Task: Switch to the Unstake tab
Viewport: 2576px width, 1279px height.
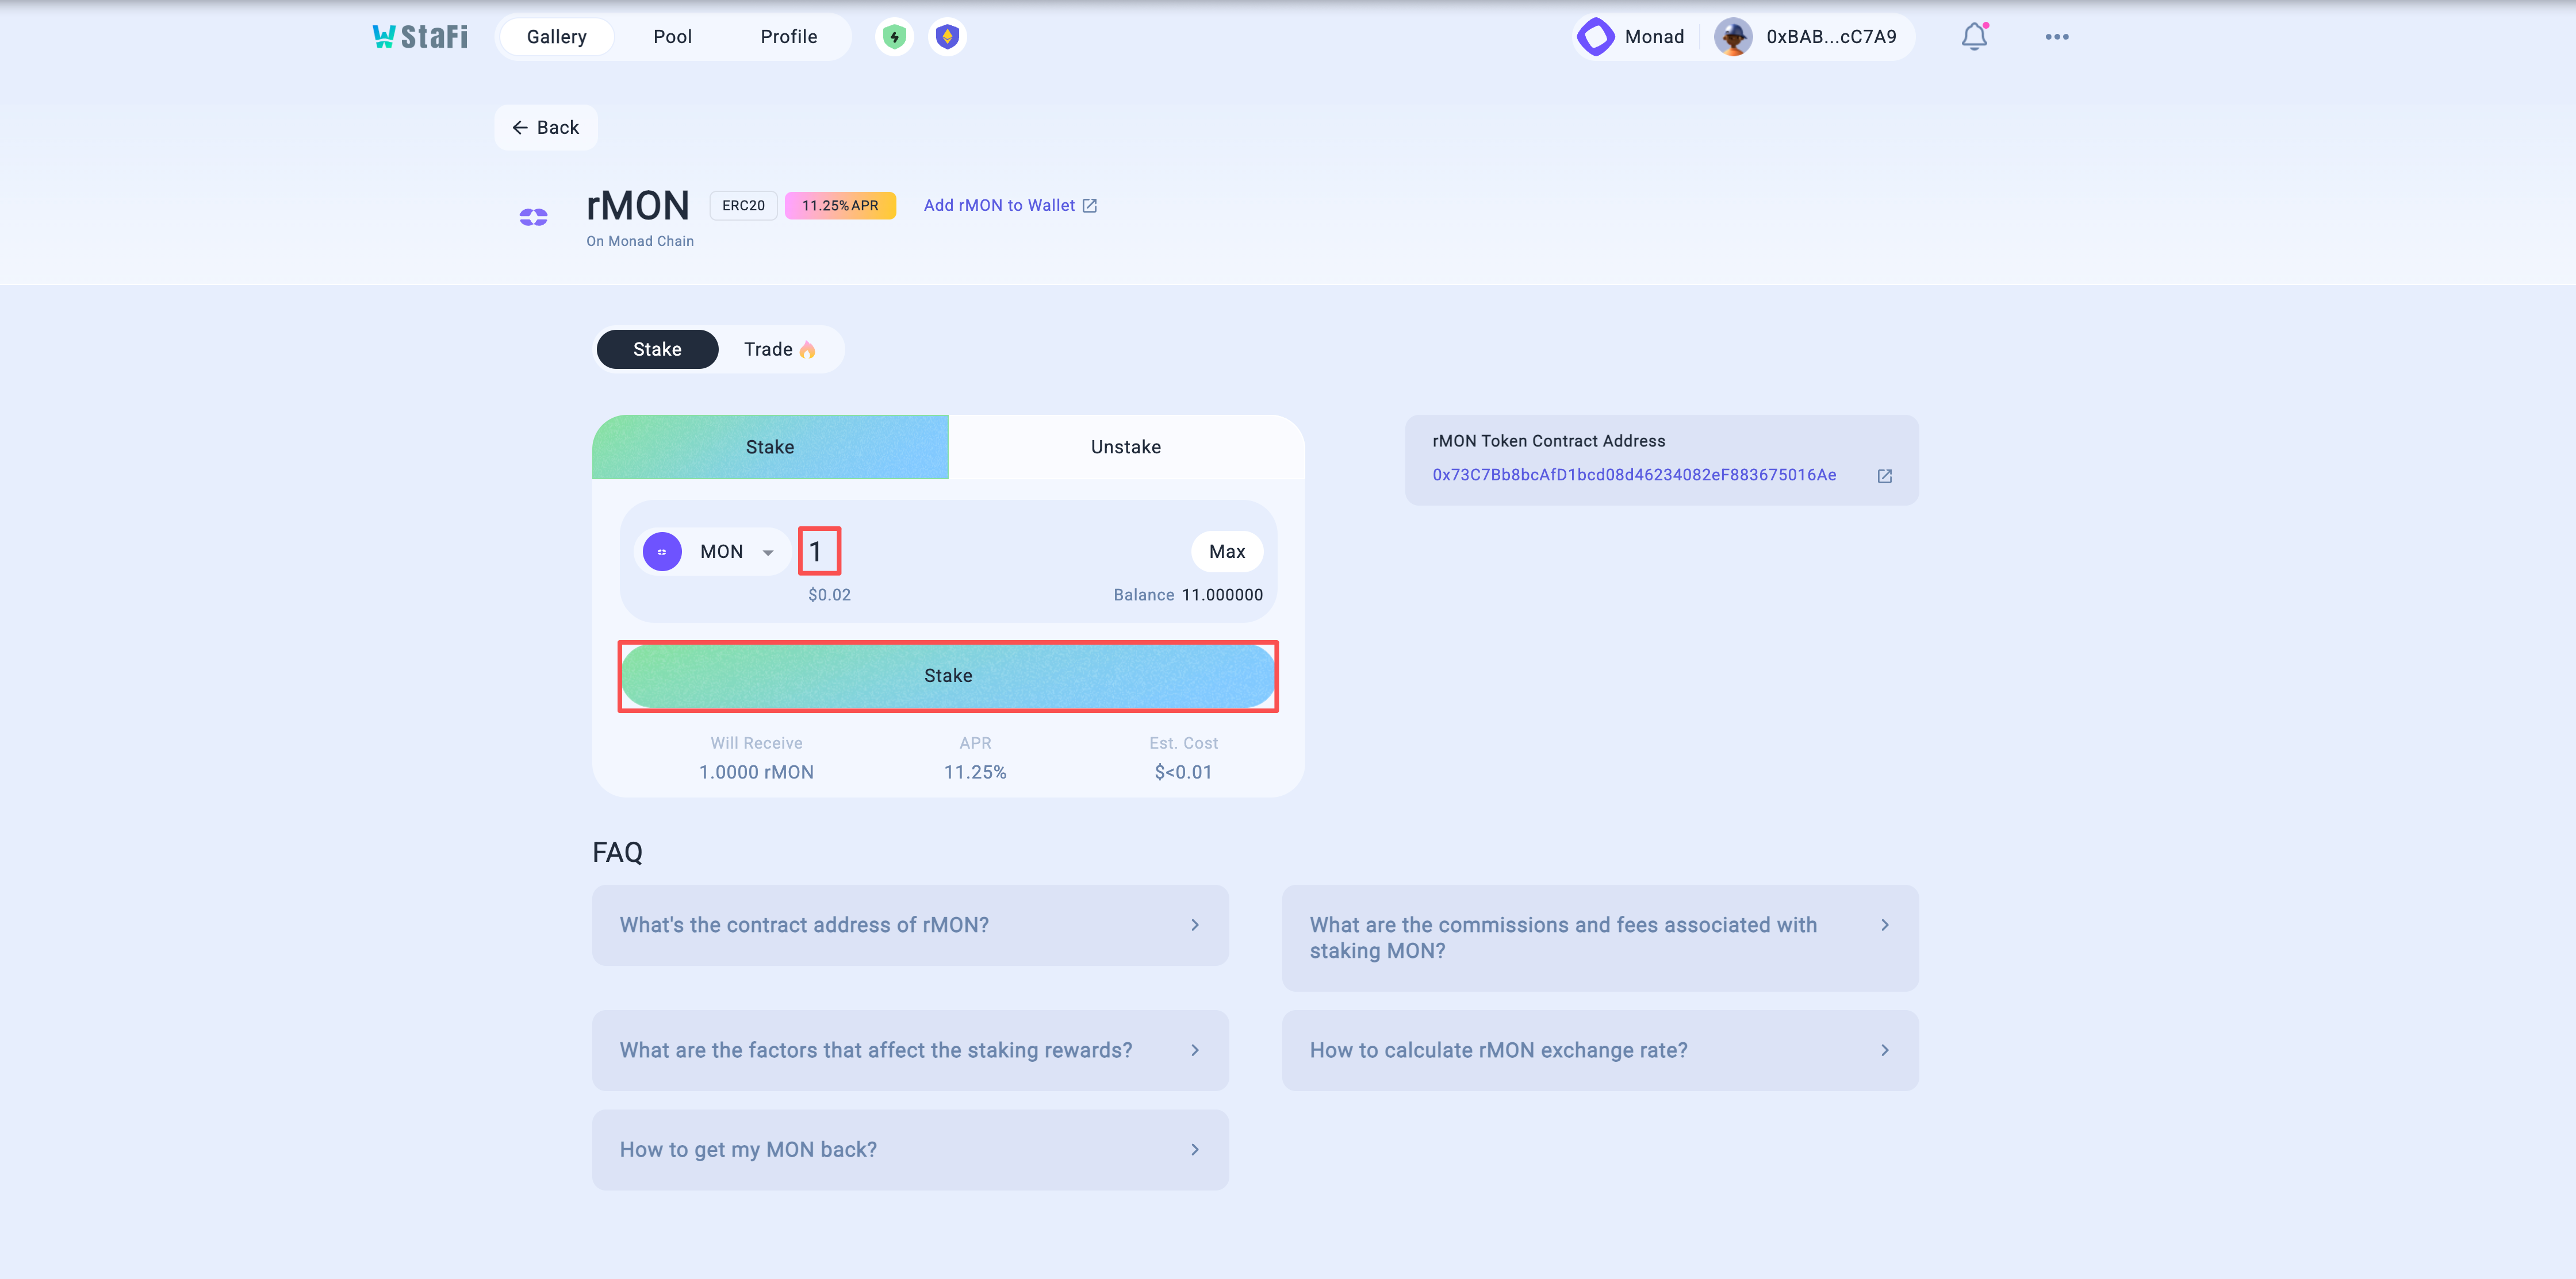Action: click(x=1125, y=446)
